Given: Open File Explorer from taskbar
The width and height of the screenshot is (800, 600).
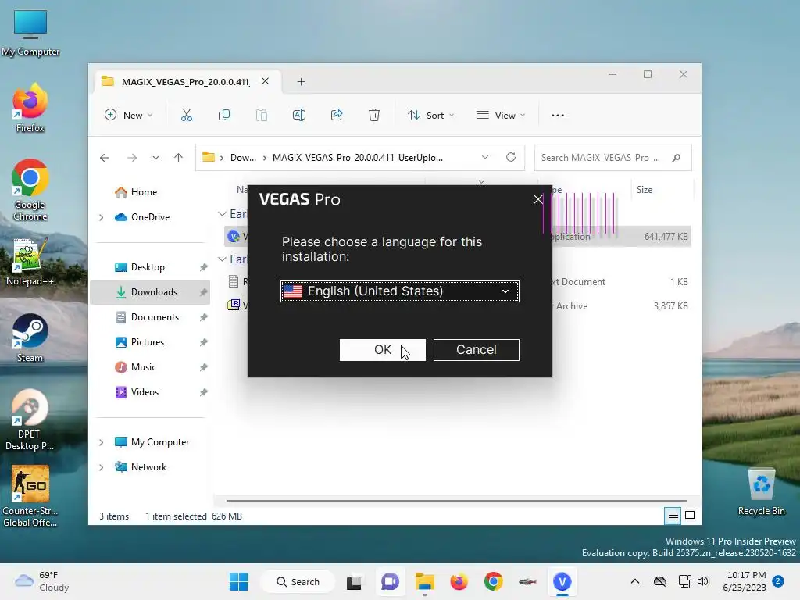Looking at the screenshot, I should (424, 581).
